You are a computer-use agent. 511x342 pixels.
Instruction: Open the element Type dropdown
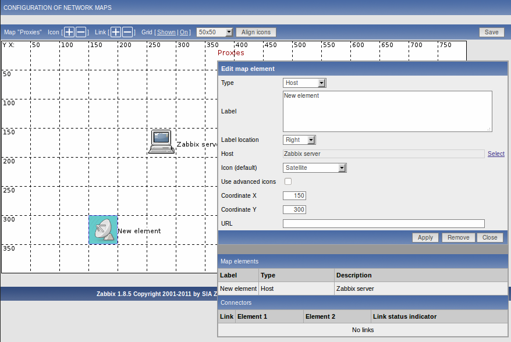tap(304, 83)
